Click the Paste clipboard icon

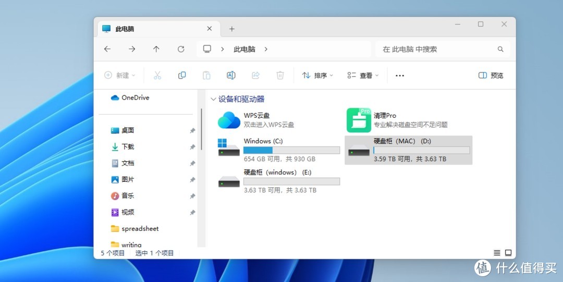tap(206, 76)
